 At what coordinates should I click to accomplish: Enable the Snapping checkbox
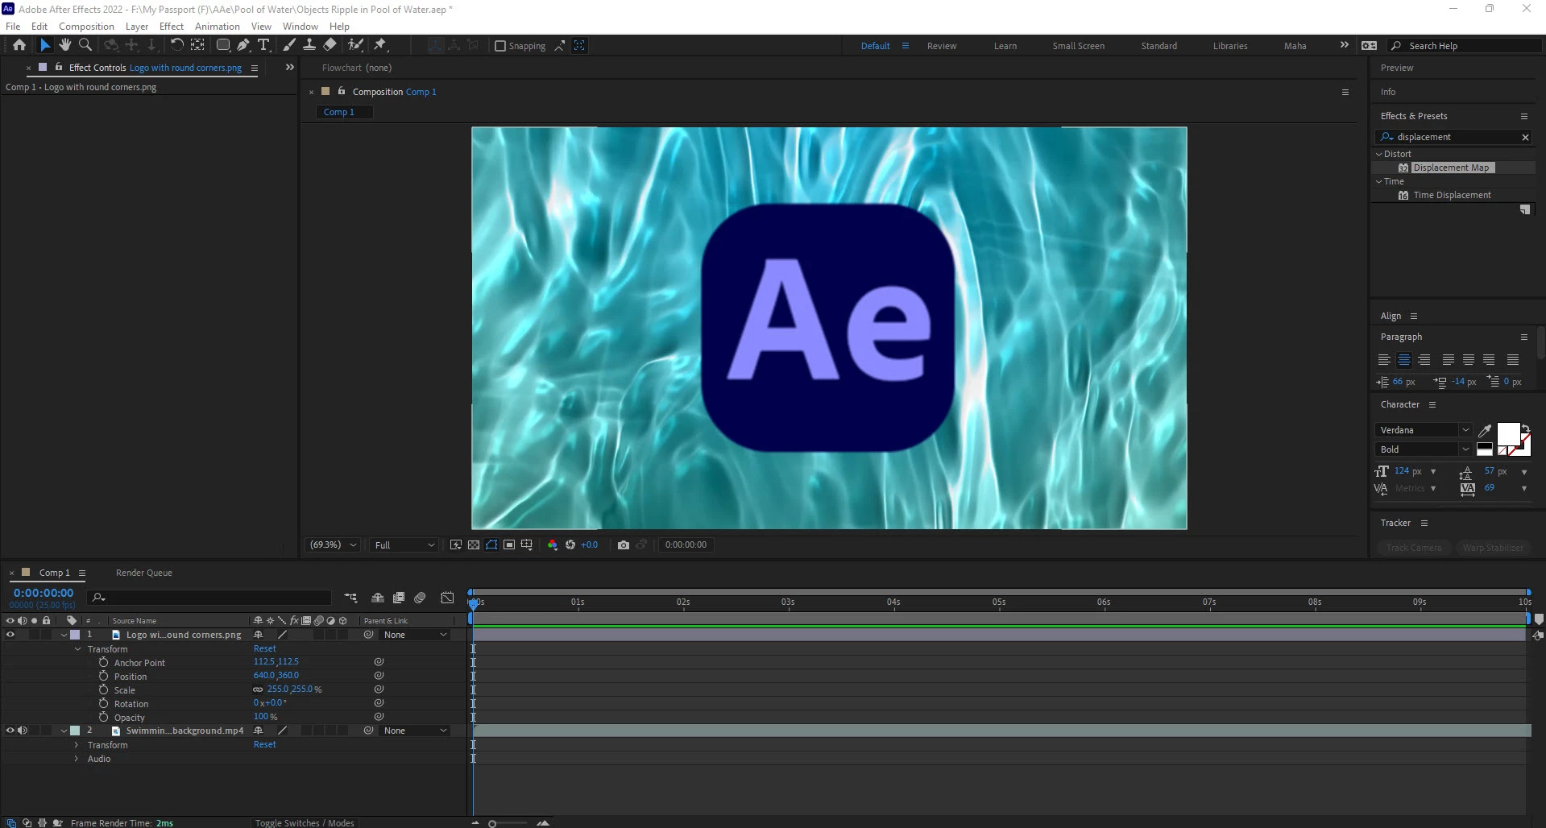(x=500, y=46)
